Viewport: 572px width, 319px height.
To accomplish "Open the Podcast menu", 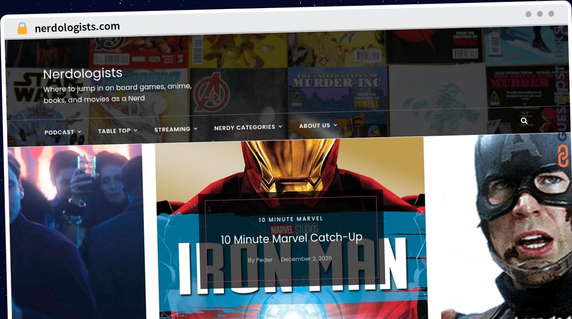I will coord(59,132).
